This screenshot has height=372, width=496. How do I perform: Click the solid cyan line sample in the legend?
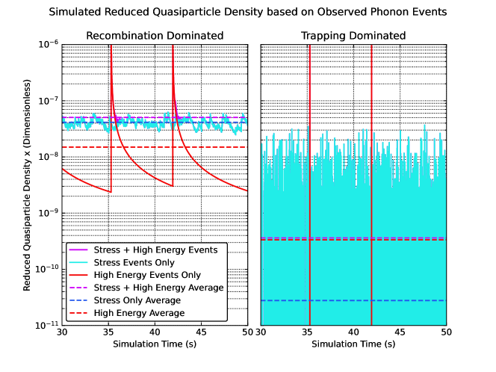pos(78,262)
